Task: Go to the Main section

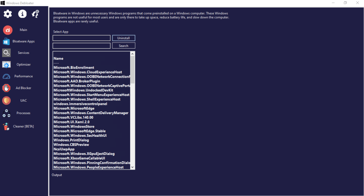Action: pos(23,30)
